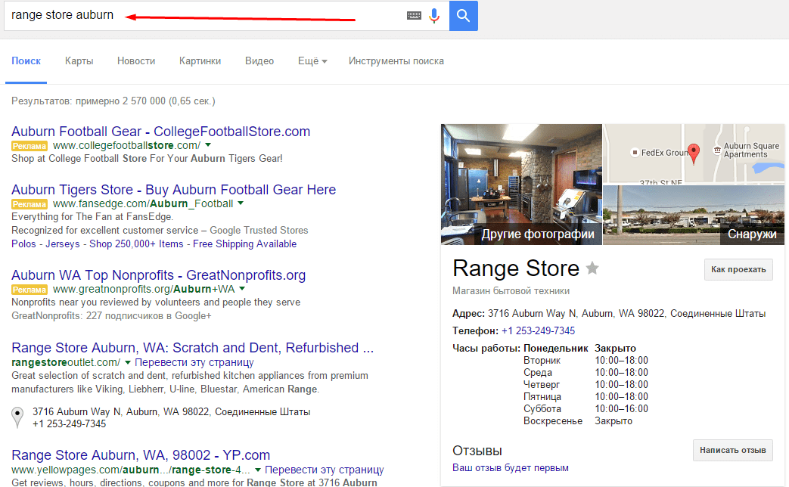This screenshot has height=487, width=789.
Task: Click phone number link in info panel
Action: point(538,330)
